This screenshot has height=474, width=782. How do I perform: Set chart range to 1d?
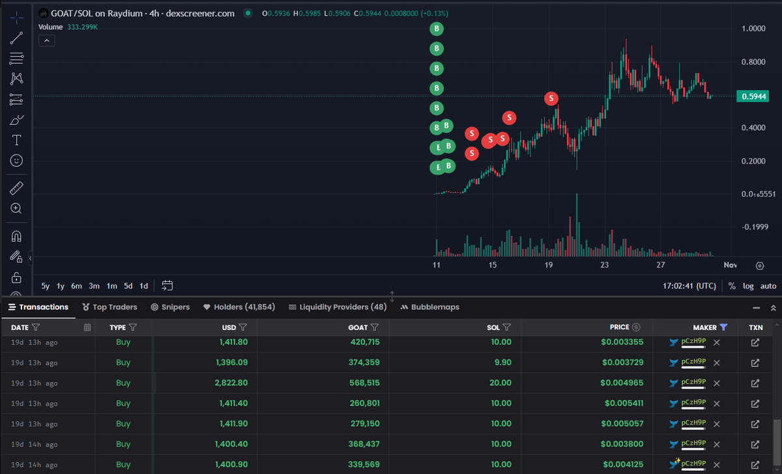(x=144, y=286)
